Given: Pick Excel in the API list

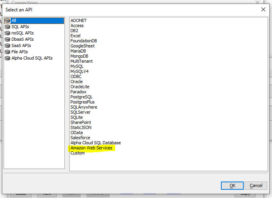Looking at the screenshot, I should point(75,36).
